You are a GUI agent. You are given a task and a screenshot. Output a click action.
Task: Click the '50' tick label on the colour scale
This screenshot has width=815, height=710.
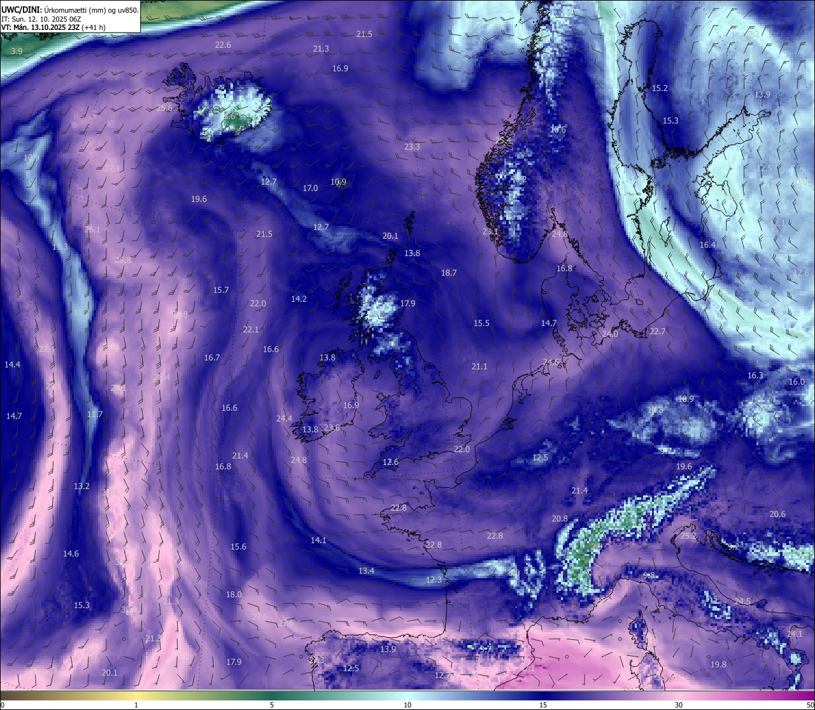coord(809,705)
